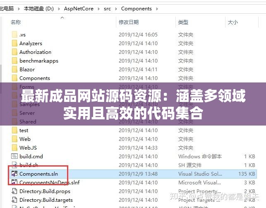Select the Authorization folder name
Image resolution: width=266 pixels, height=208 pixels.
(35, 52)
